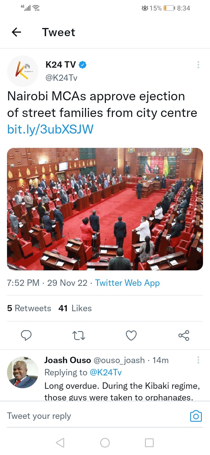Tap the @K24Tv mention in reply
210x455 pixels.
[106, 372]
